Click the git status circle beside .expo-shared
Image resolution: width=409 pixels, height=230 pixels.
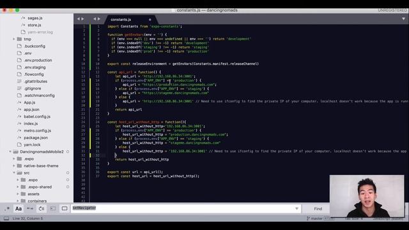click(x=68, y=187)
